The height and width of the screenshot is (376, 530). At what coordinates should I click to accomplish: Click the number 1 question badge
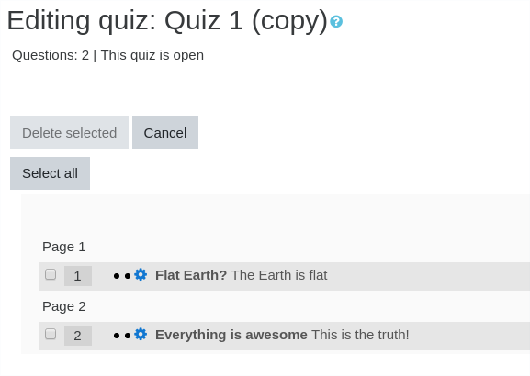[x=78, y=276]
